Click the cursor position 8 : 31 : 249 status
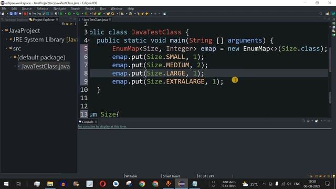The width and height of the screenshot is (336, 189). pyautogui.click(x=206, y=176)
